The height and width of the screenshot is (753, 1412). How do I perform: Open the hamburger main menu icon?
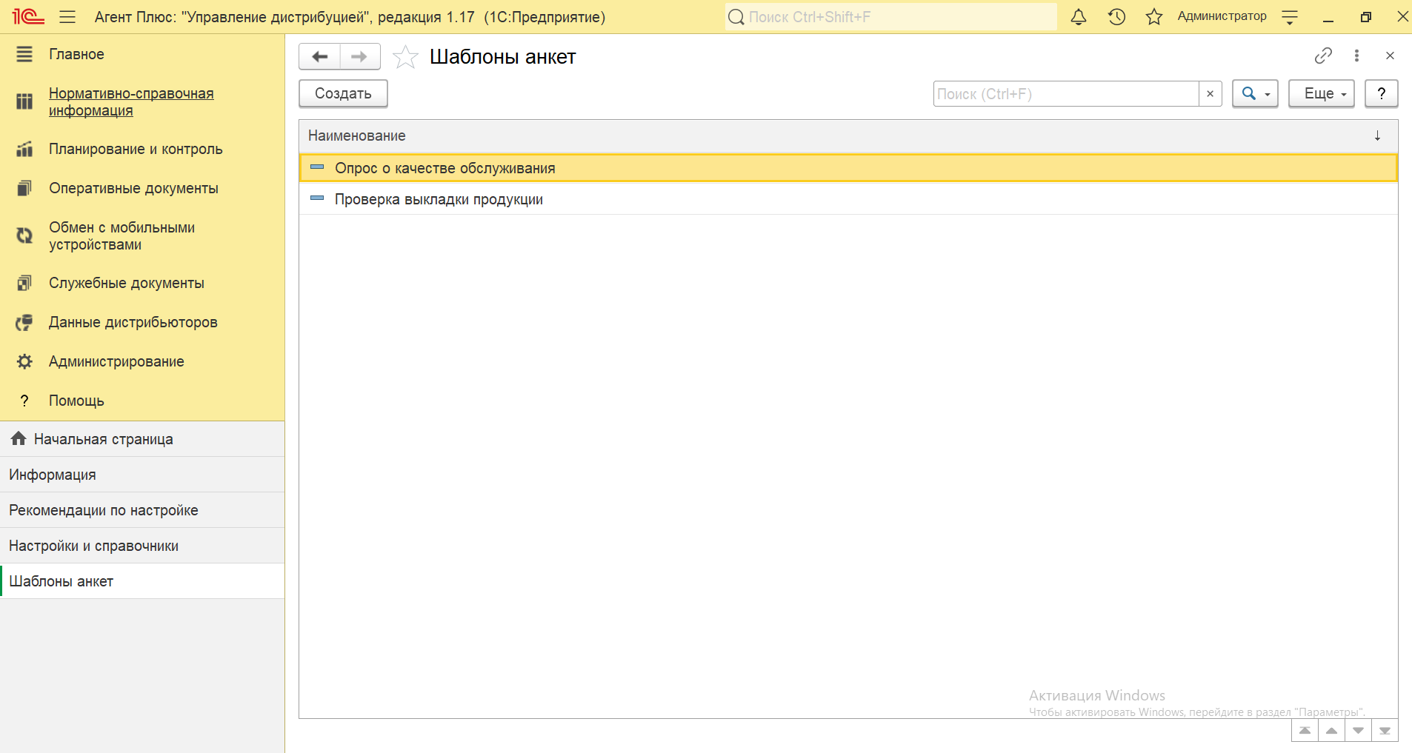[x=67, y=17]
